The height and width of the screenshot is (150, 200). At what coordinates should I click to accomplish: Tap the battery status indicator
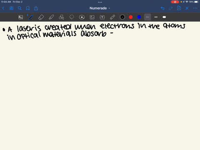(197, 2)
